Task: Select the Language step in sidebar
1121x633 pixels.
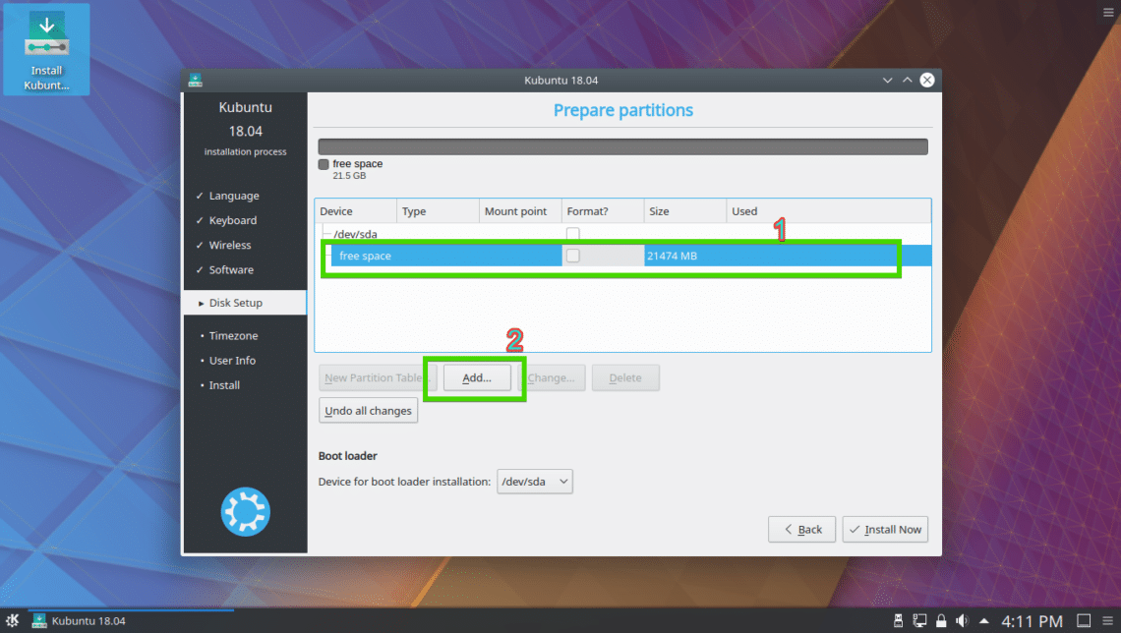Action: (x=234, y=196)
